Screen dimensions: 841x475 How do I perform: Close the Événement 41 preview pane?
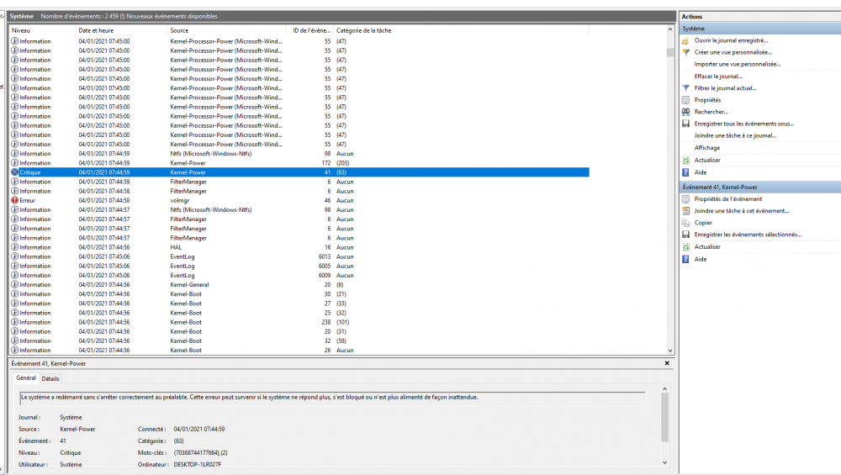pyautogui.click(x=667, y=363)
